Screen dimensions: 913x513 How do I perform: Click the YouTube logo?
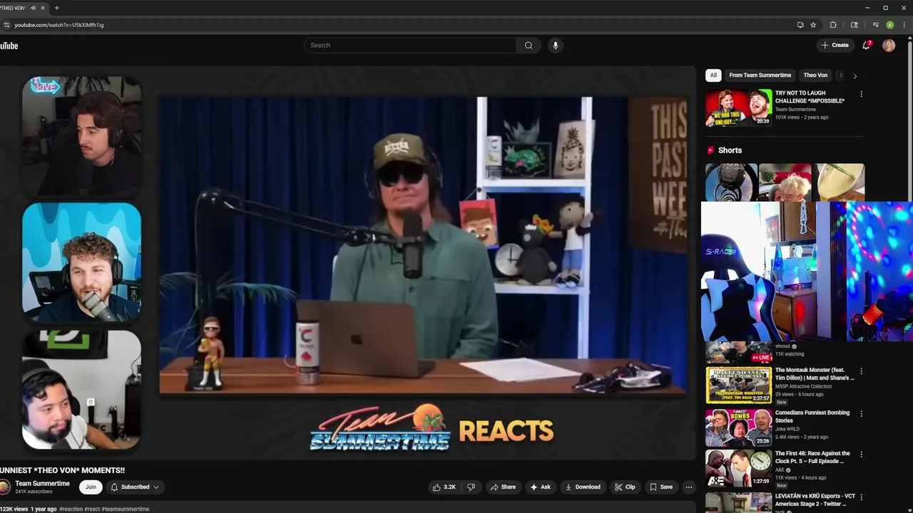click(x=9, y=46)
